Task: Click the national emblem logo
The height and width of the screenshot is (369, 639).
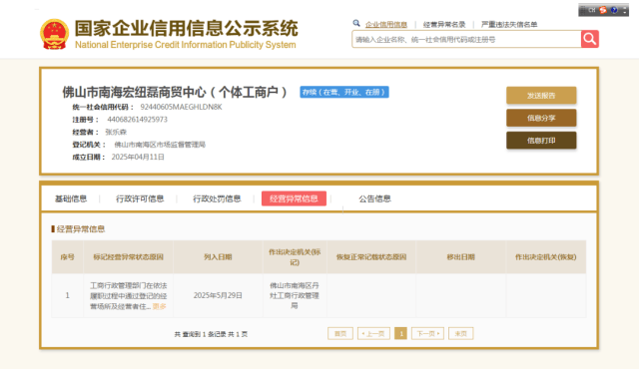Action: point(54,34)
